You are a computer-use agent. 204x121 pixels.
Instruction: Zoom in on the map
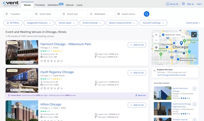click(x=156, y=35)
